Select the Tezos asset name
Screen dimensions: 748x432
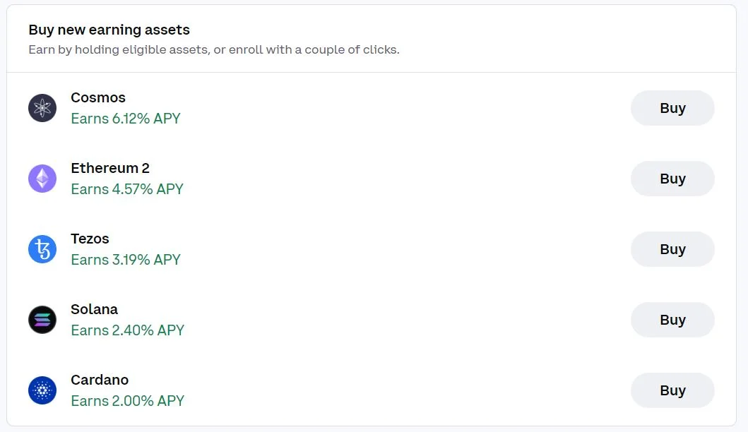tap(90, 239)
